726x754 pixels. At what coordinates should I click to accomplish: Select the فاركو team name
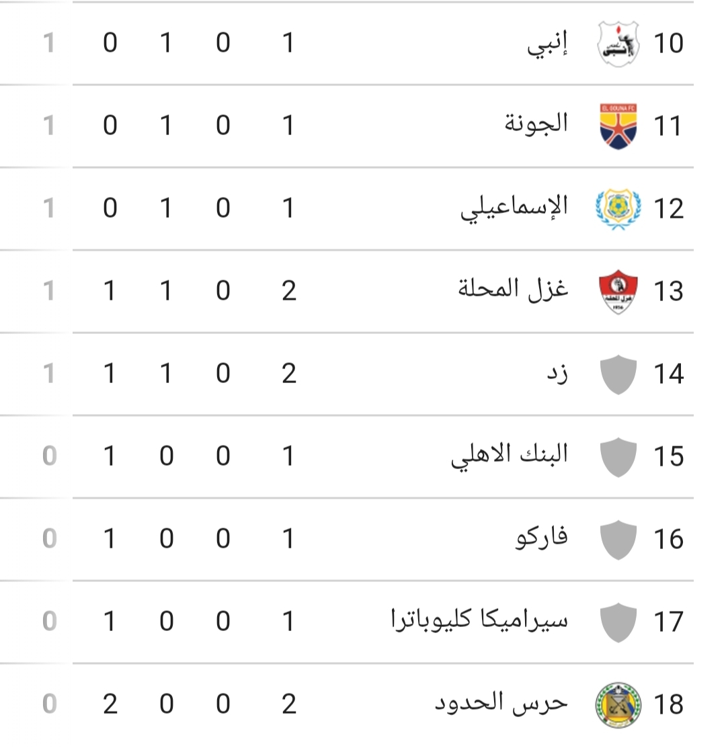[542, 537]
